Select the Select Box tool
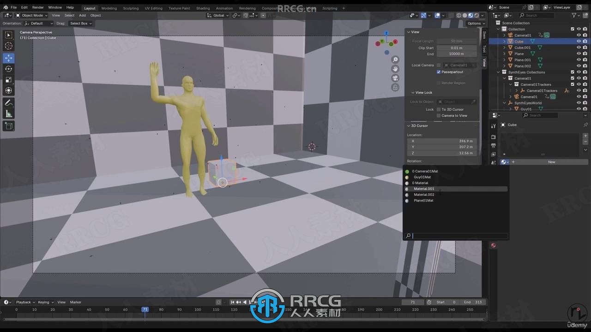Image resolution: width=591 pixels, height=332 pixels. [x=9, y=35]
